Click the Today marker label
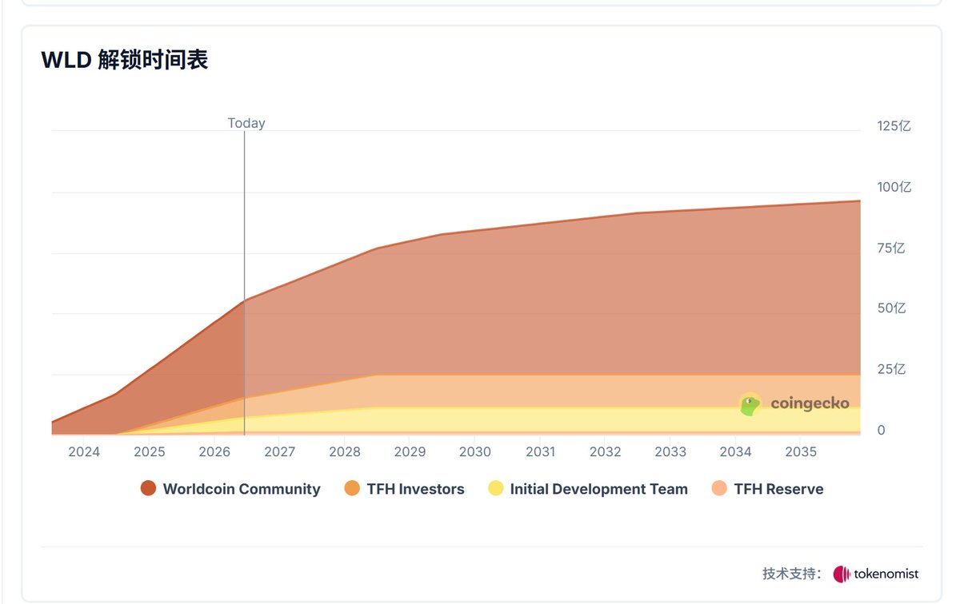 tap(246, 123)
